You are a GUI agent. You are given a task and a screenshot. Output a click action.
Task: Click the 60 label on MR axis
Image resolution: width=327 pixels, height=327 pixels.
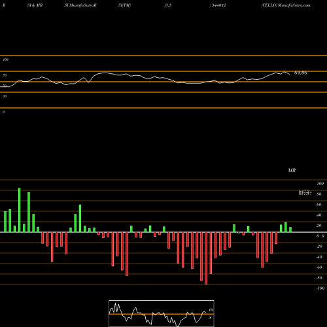(319, 205)
